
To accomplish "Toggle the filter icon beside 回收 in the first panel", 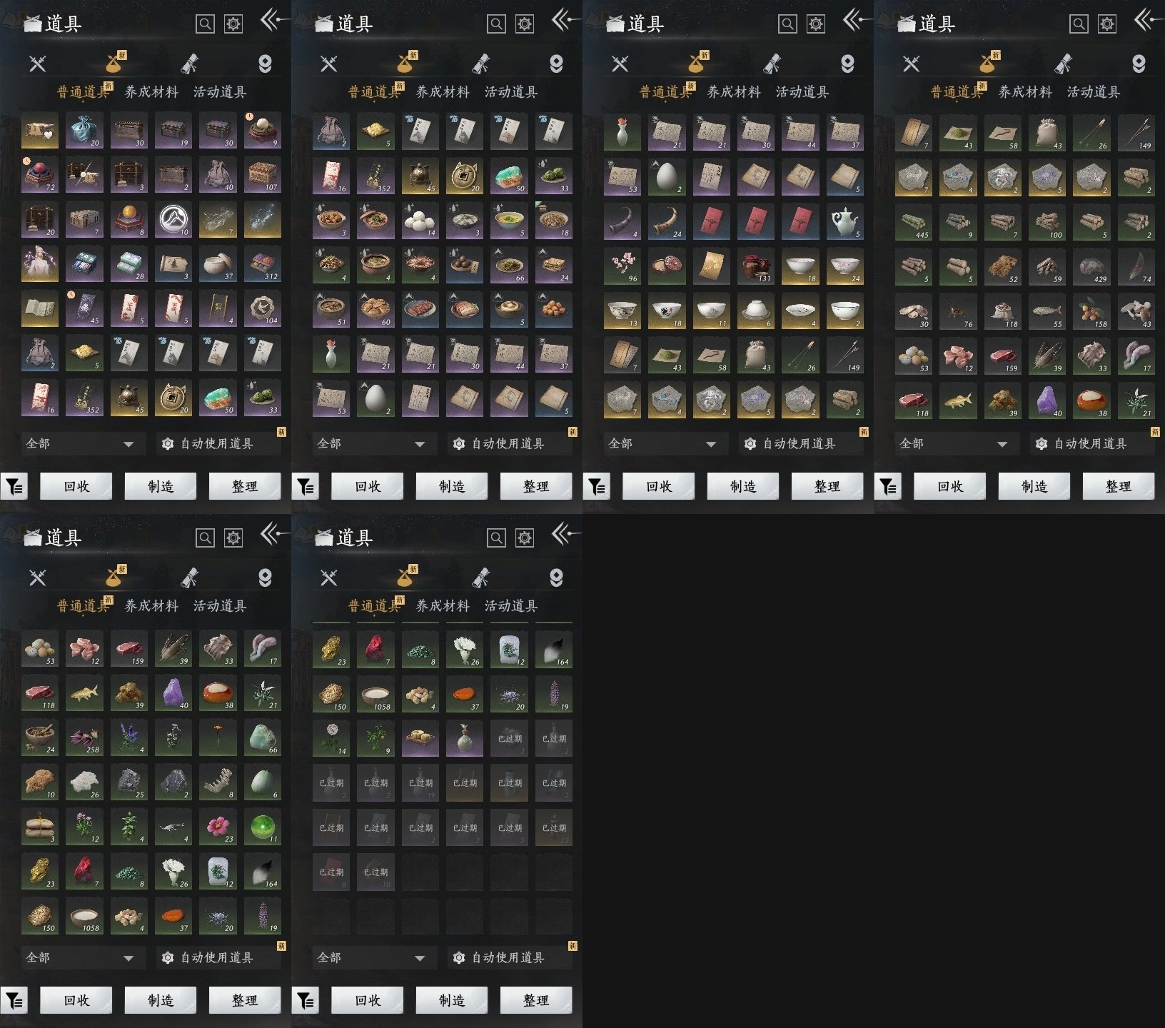I will click(14, 487).
